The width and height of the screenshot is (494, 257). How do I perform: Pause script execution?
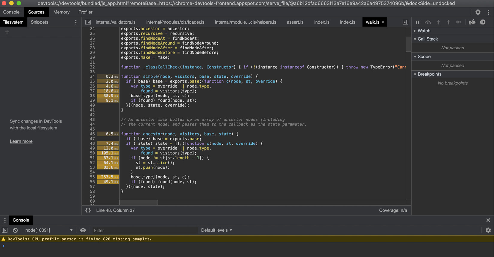[x=418, y=22]
